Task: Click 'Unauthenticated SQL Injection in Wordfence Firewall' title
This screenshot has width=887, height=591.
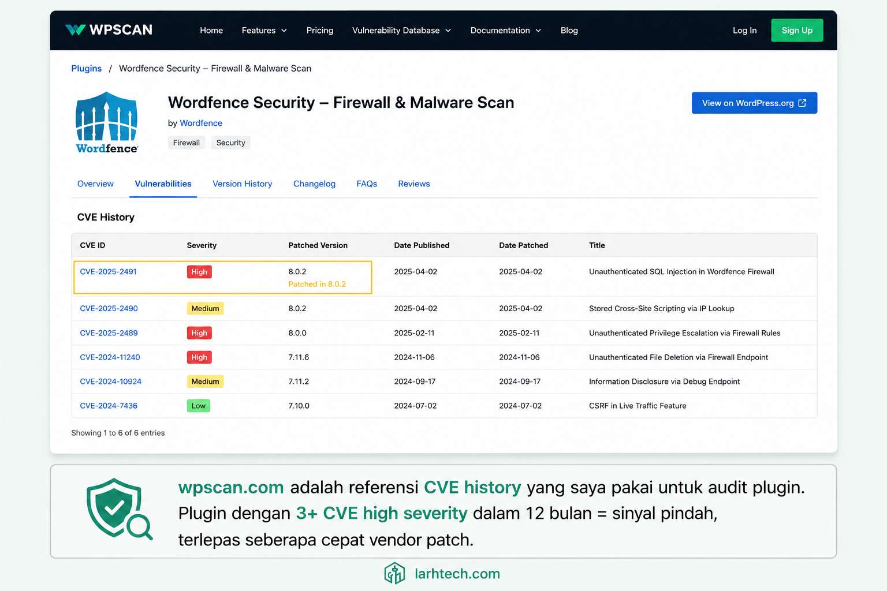Action: point(681,271)
